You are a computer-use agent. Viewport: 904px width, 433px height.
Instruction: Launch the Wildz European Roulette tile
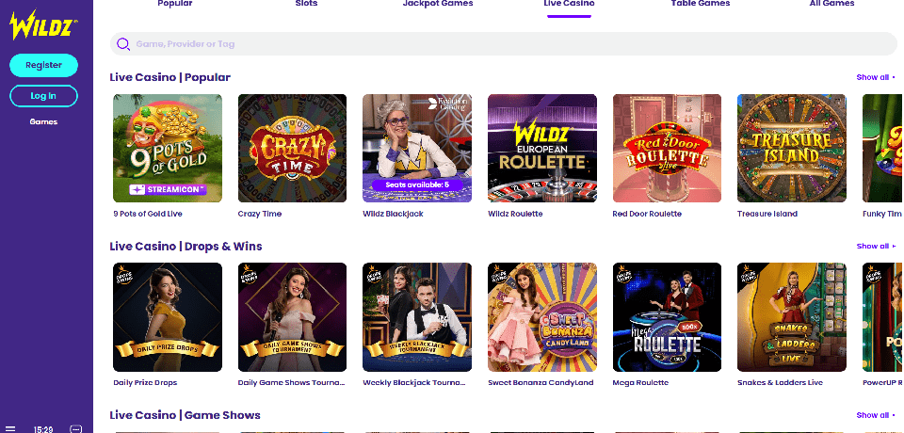(x=541, y=148)
